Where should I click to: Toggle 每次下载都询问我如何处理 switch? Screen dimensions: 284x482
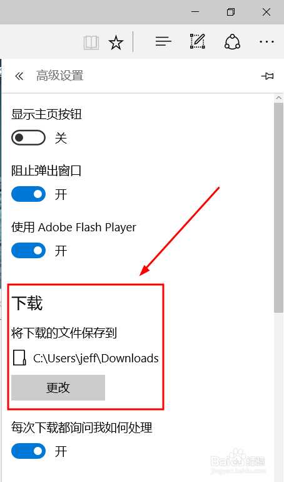[28, 451]
